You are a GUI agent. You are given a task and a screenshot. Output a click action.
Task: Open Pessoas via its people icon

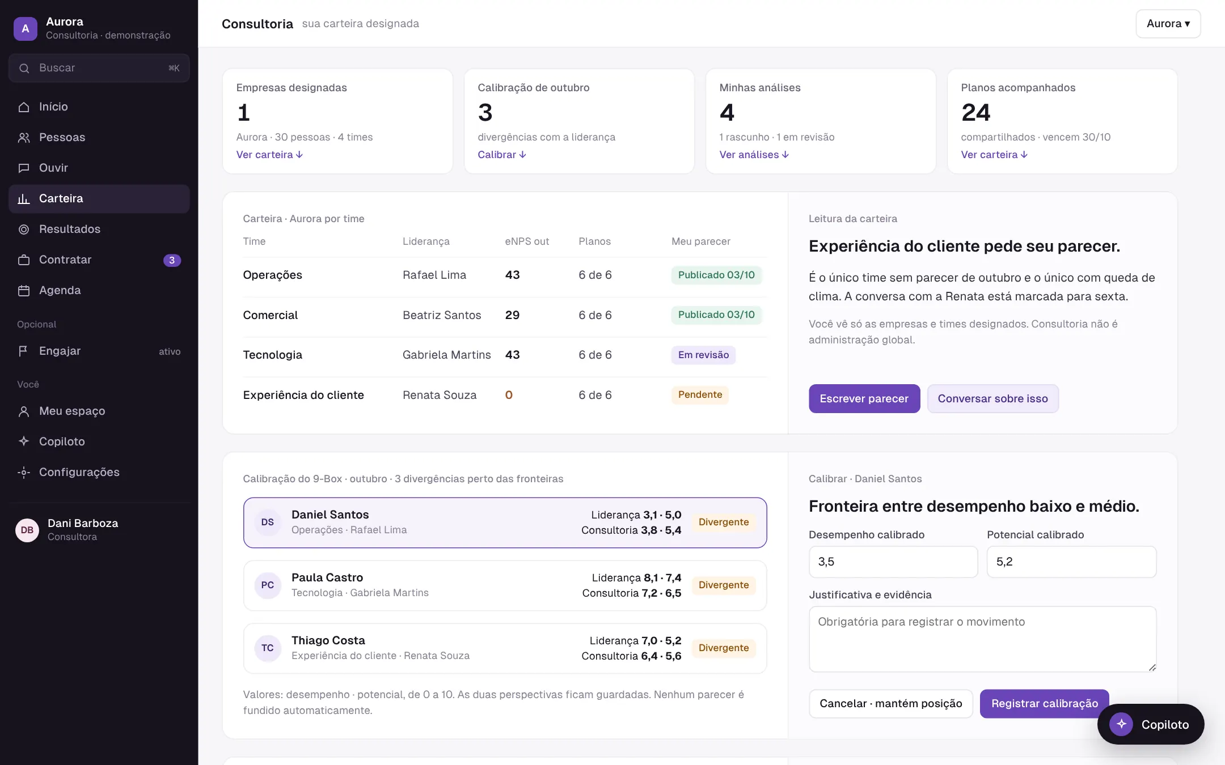click(24, 138)
